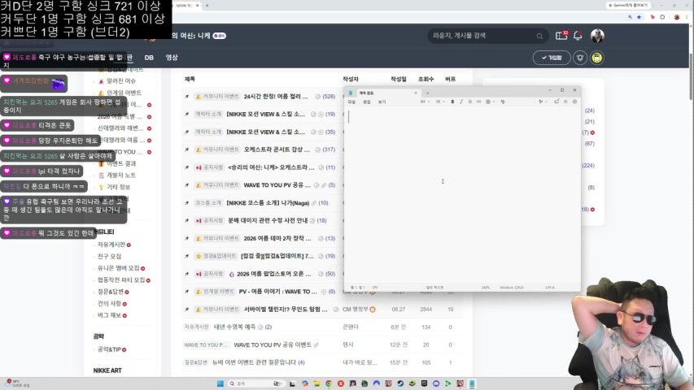Toggle Italic in Notepad toolbar
694x390 pixels.
[x=461, y=102]
